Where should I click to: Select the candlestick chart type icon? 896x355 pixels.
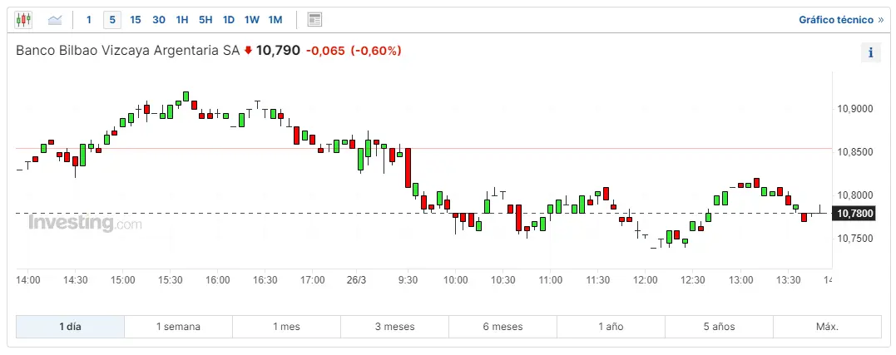[x=23, y=20]
